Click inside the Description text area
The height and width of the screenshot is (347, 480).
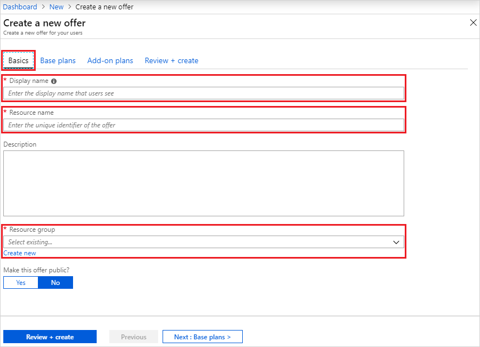[203, 183]
